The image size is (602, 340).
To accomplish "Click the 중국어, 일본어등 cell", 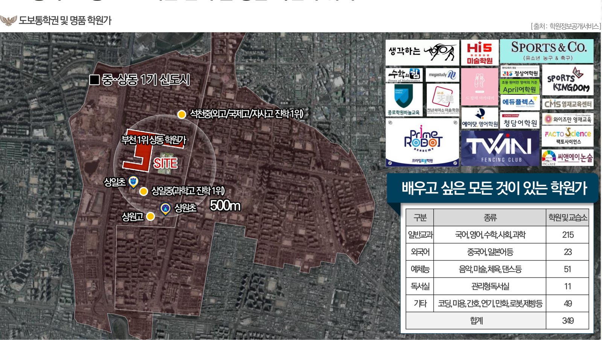I will 490,252.
